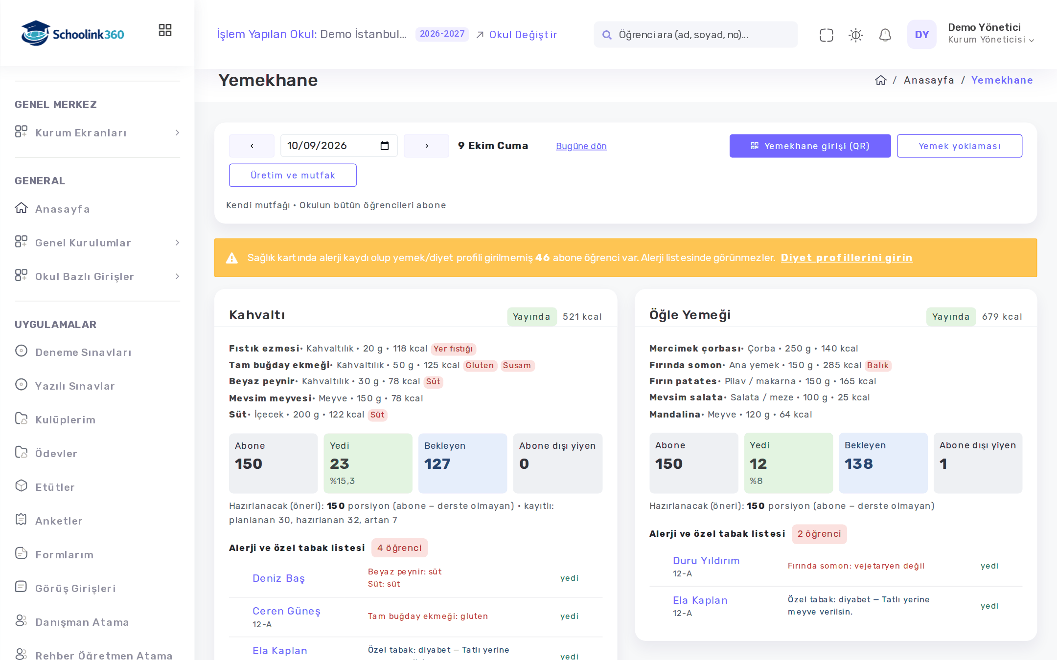Click the DY user avatar
This screenshot has height=660, width=1057.
pyautogui.click(x=921, y=35)
